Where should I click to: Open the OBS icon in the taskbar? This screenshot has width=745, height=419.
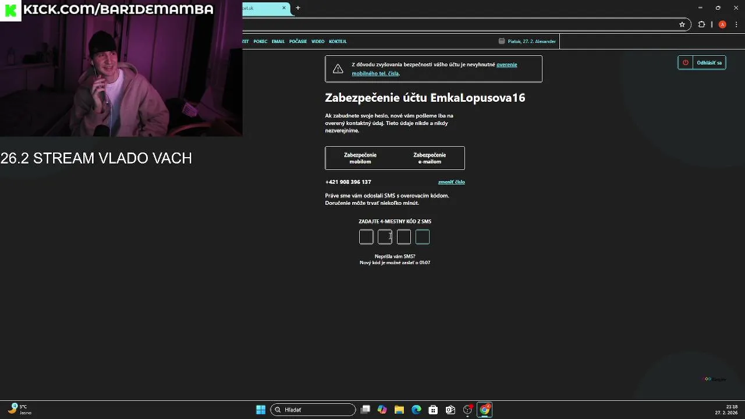coord(467,410)
